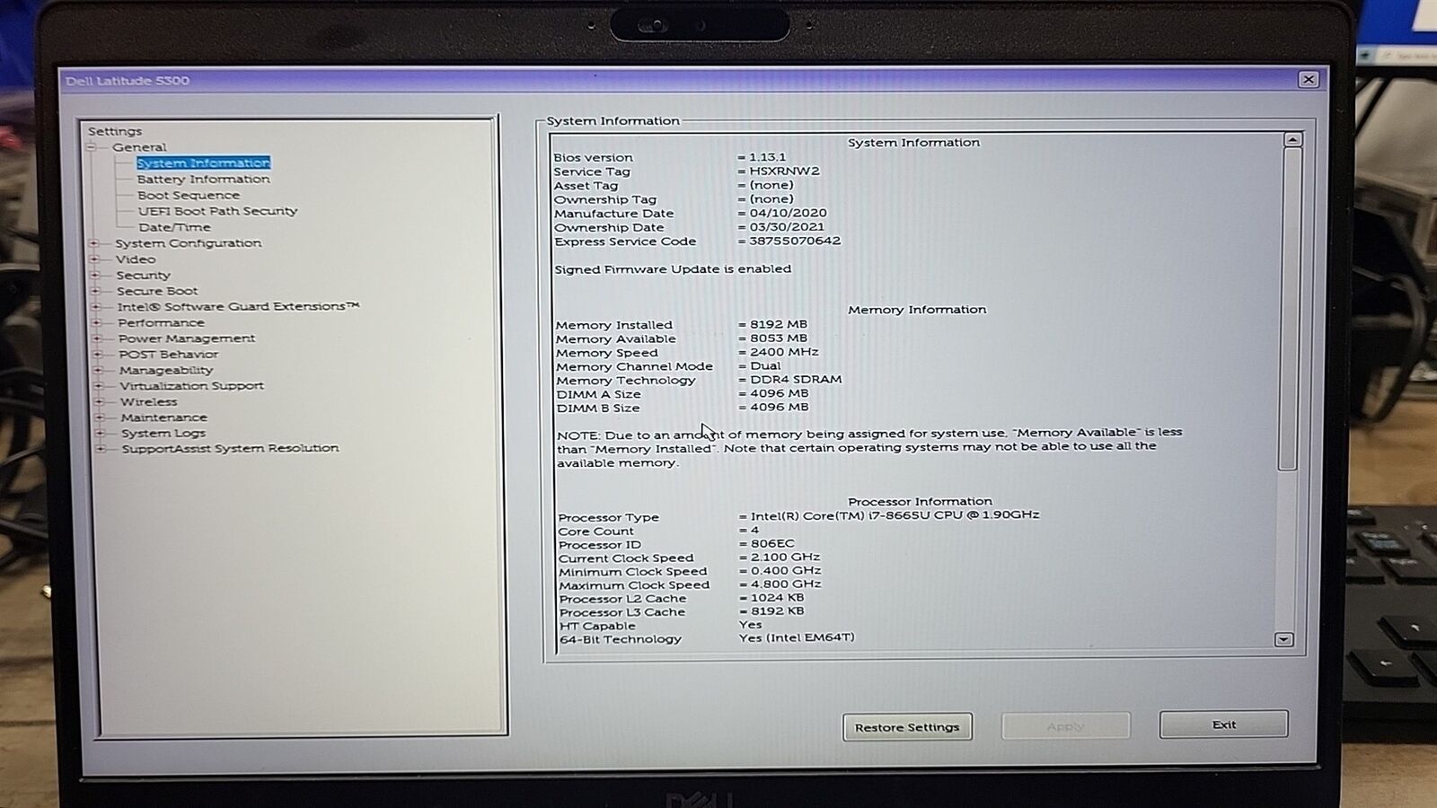This screenshot has height=808, width=1437.
Task: Open Battery Information settings
Action: coord(204,180)
